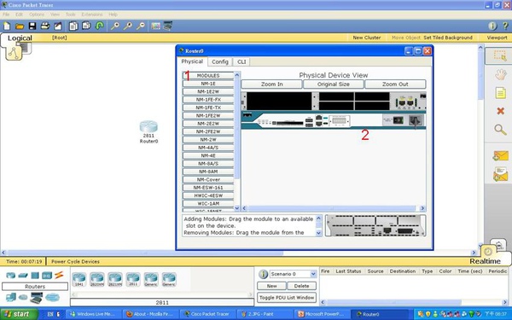
Task: Open the Scenario 0 dropdown
Action: pyautogui.click(x=313, y=274)
